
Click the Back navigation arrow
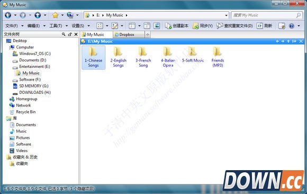click(x=8, y=15)
